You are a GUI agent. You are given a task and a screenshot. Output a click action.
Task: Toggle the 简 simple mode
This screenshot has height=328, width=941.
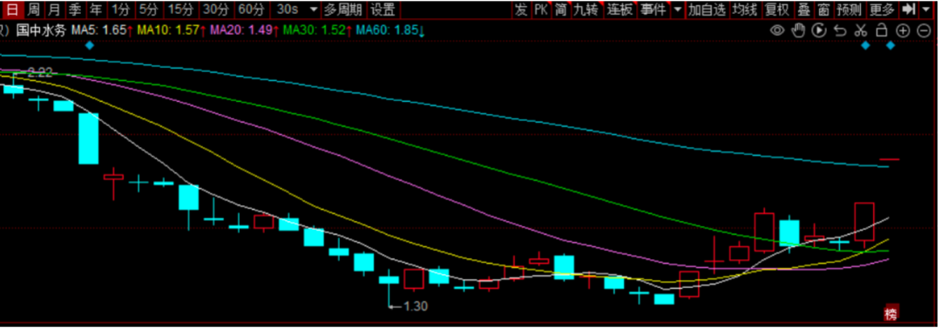561,10
